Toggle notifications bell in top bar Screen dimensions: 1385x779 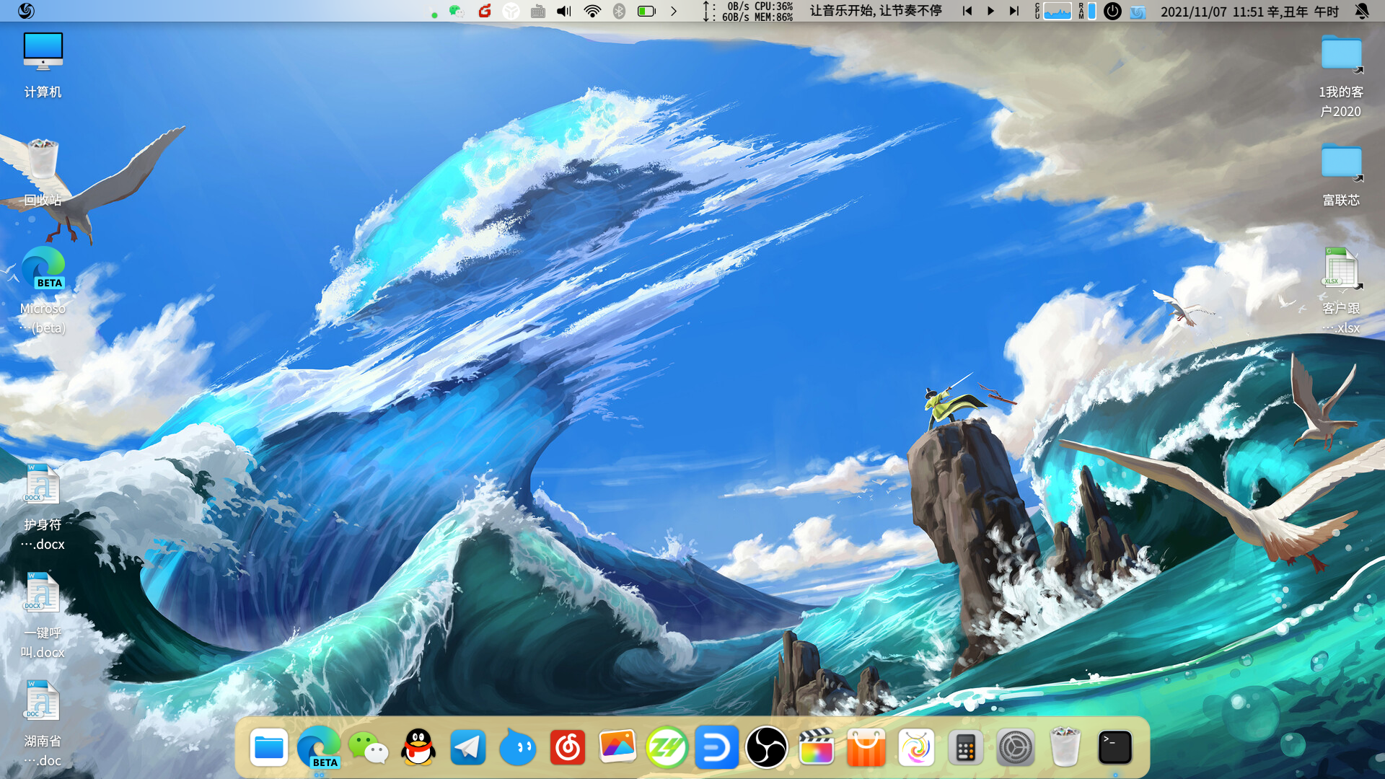[x=1361, y=11]
